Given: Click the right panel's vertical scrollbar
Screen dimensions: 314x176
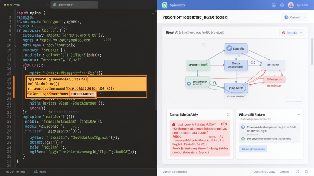Looking at the screenshot, I should click(312, 51).
